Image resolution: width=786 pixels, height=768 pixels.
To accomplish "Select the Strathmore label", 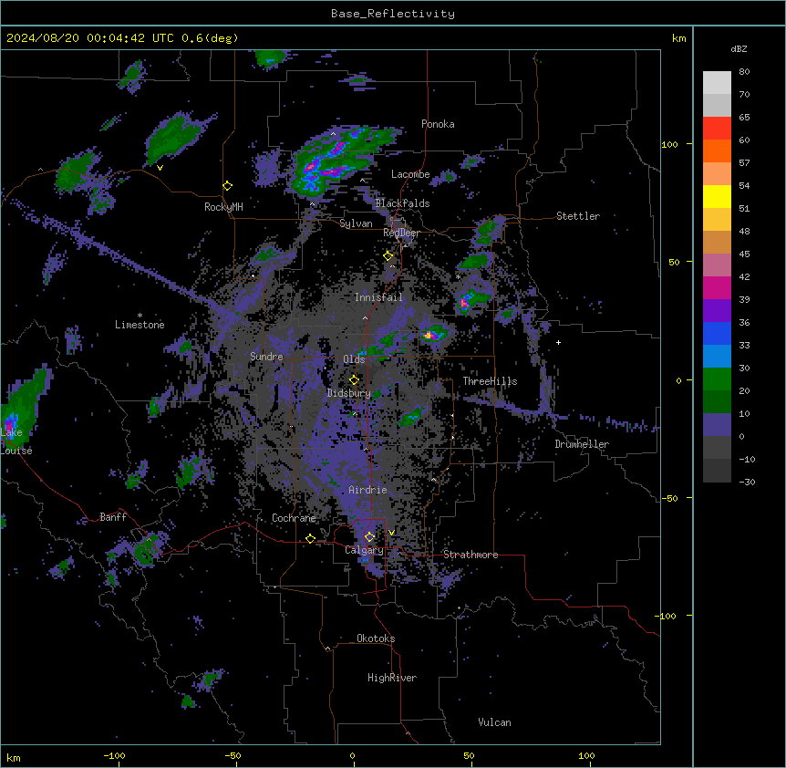I will click(471, 555).
